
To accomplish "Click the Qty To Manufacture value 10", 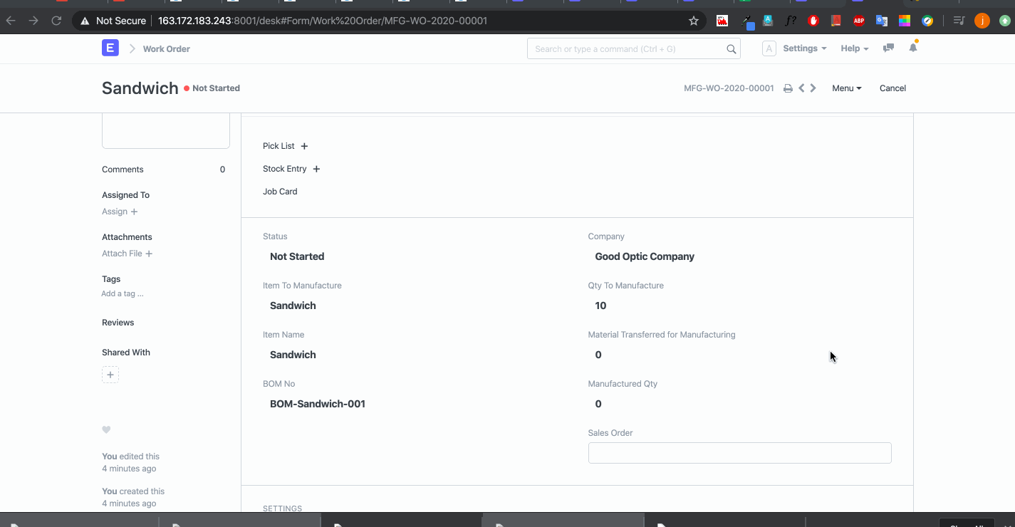I will tap(600, 306).
